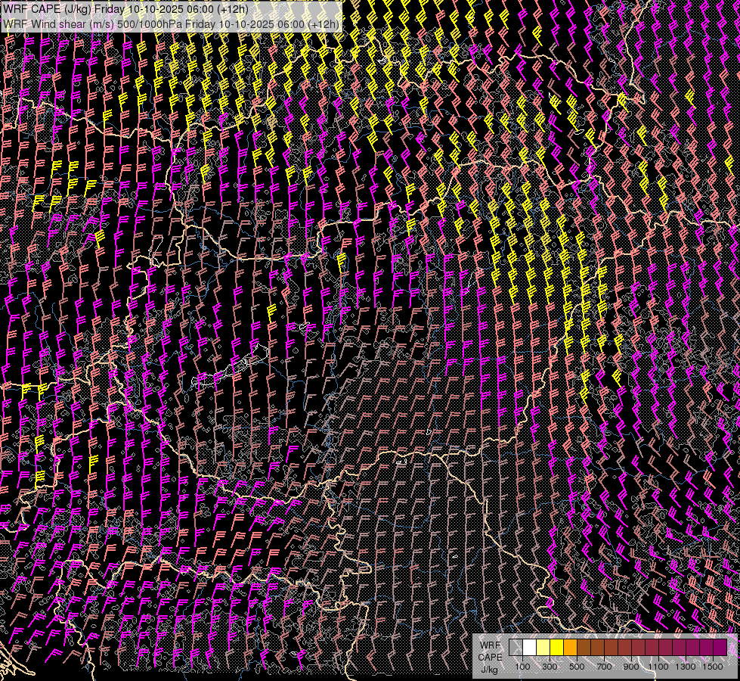Viewport: 740px width, 681px height.
Task: Select the leftmost transparent legend swatch
Action: pyautogui.click(x=516, y=648)
